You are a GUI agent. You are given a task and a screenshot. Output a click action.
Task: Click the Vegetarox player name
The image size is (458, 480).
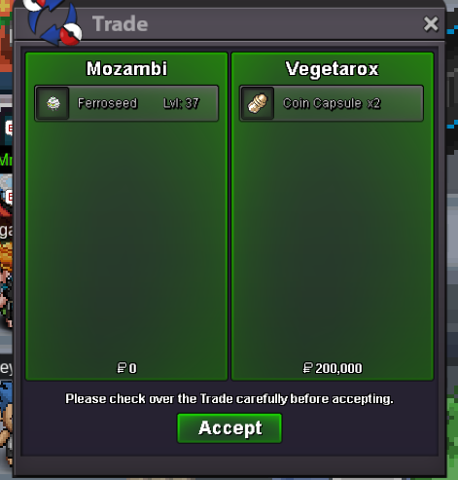point(332,69)
